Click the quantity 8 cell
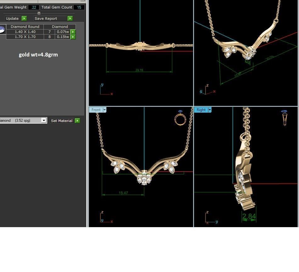Viewport: 299px width, 272px height. (50, 37)
